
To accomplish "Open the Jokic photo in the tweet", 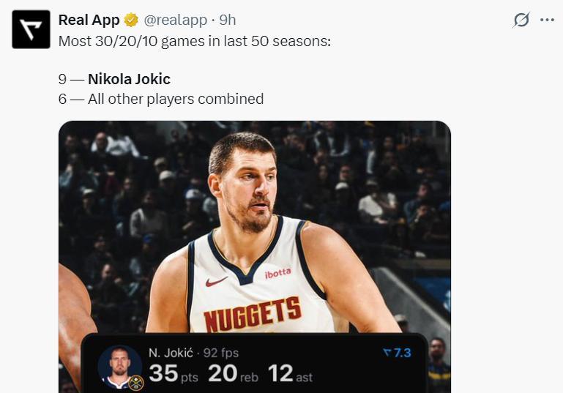I will (x=254, y=220).
